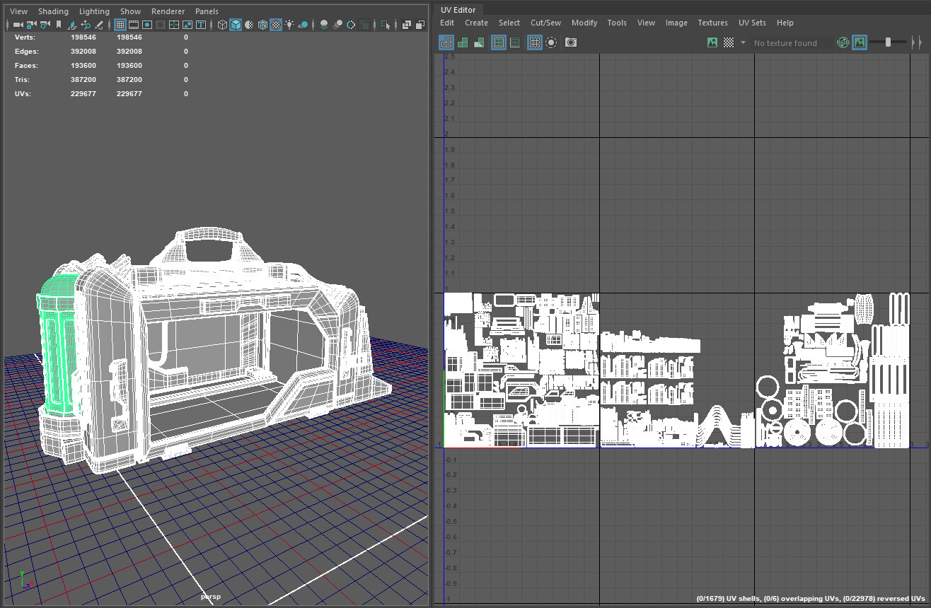This screenshot has width=931, height=608.
Task: Toggle the Resolution Gate icon
Action: (147, 25)
